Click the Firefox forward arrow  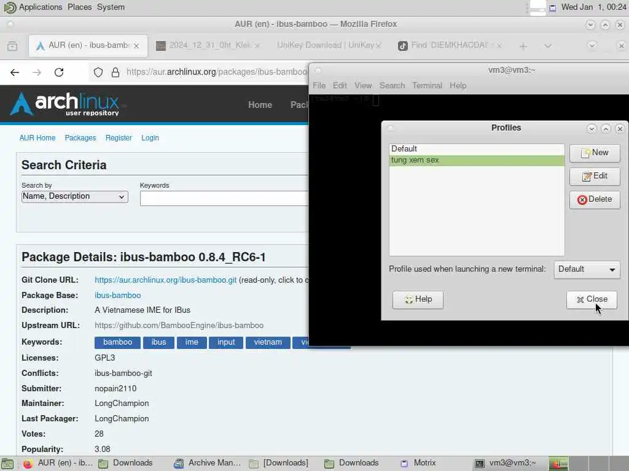37,72
